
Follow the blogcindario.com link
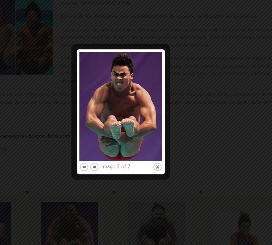coord(35,136)
